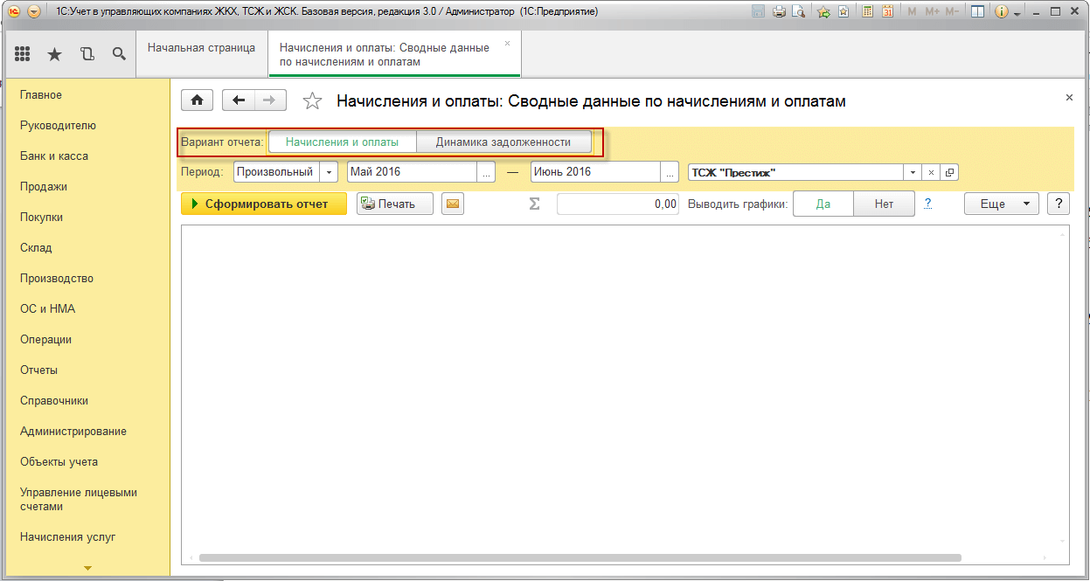The height and width of the screenshot is (581, 1090).
Task: Open the calculator icon in title bar
Action: pyautogui.click(x=867, y=11)
